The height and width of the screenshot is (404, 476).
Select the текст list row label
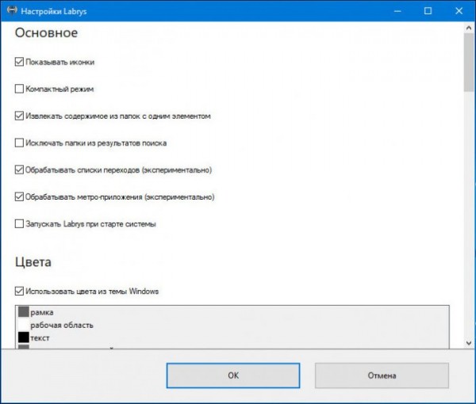pyautogui.click(x=40, y=338)
